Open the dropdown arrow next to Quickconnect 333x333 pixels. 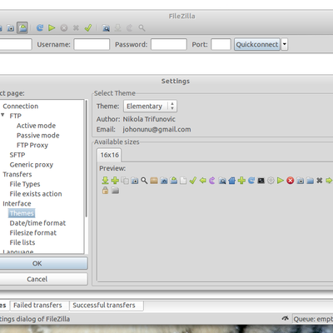coord(285,44)
